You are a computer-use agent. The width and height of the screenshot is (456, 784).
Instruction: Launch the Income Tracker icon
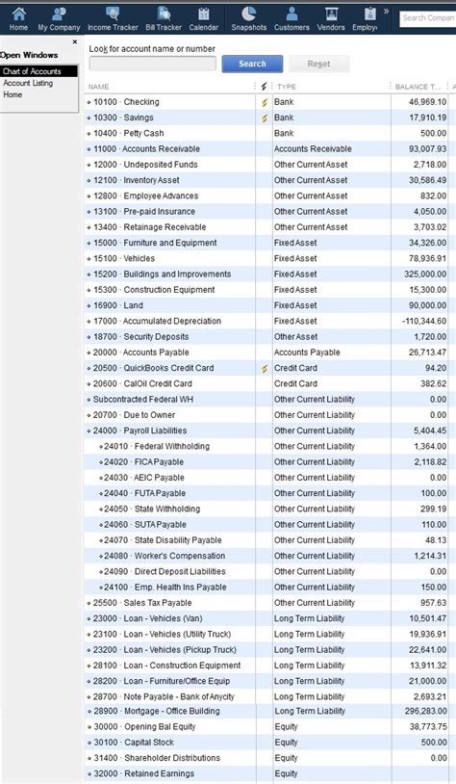(113, 14)
